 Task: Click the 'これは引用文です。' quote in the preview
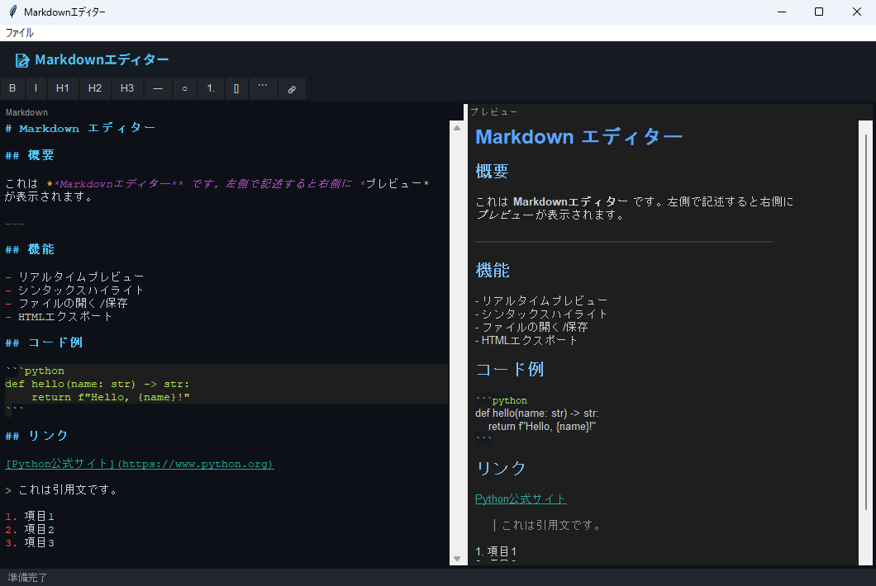[552, 525]
